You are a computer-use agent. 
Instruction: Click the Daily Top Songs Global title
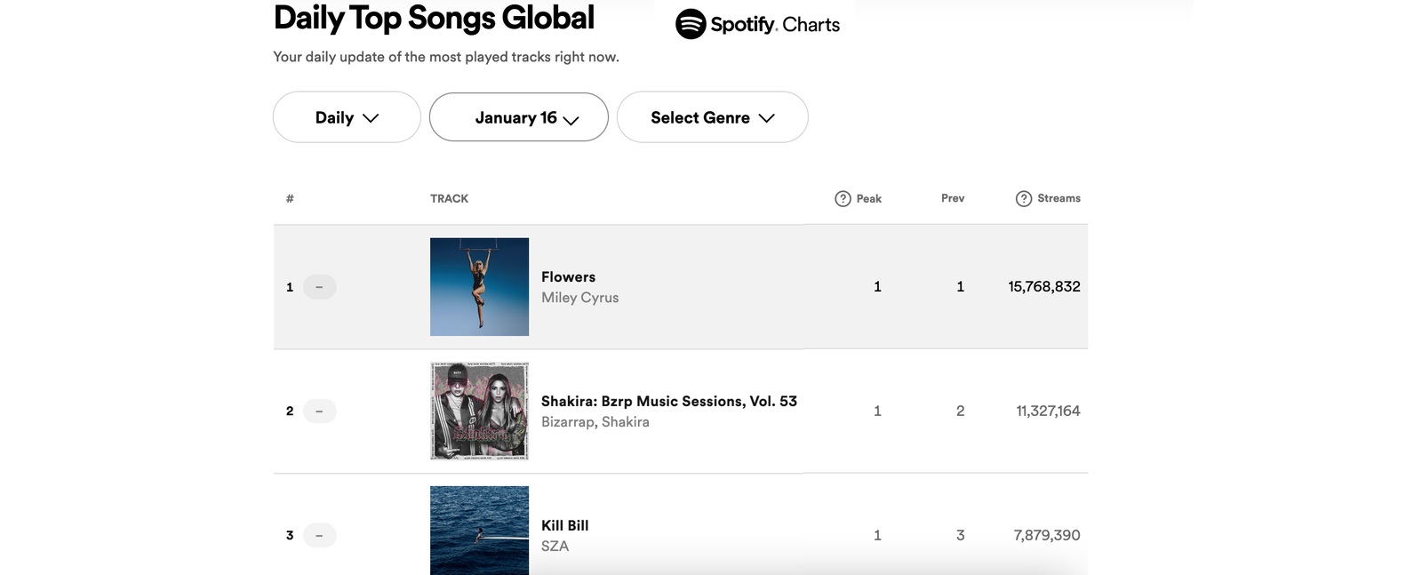(434, 18)
